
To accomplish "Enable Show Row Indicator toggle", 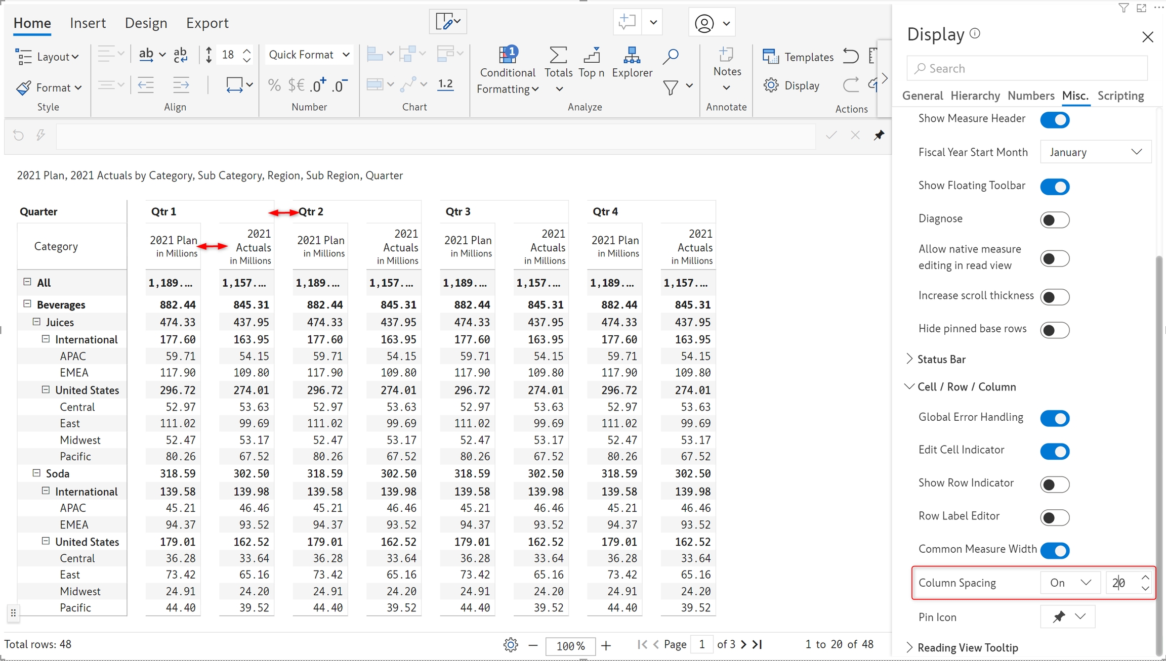I will click(1055, 484).
